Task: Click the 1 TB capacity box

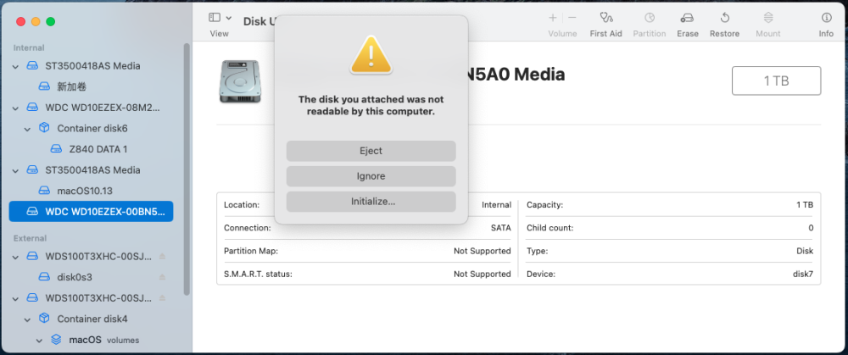Action: tap(777, 81)
